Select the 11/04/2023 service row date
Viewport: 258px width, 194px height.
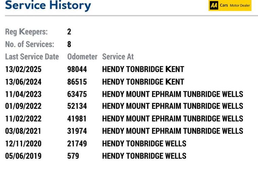click(23, 94)
